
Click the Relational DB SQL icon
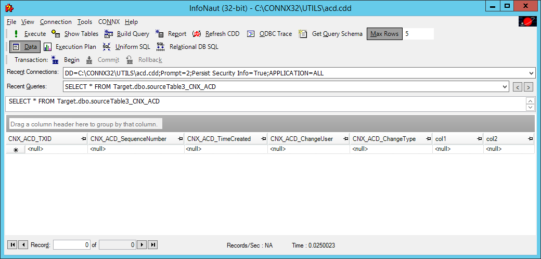point(161,47)
